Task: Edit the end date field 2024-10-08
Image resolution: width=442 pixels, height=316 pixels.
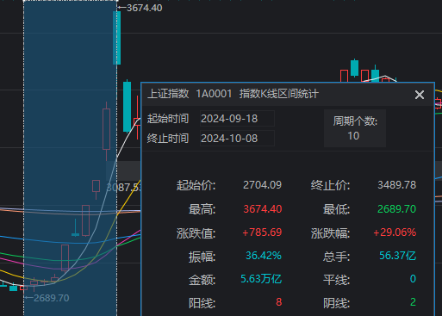Action: pyautogui.click(x=237, y=139)
